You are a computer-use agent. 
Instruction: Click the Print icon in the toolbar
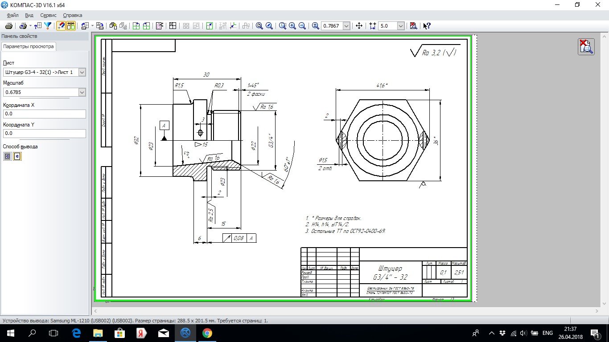tap(8, 26)
